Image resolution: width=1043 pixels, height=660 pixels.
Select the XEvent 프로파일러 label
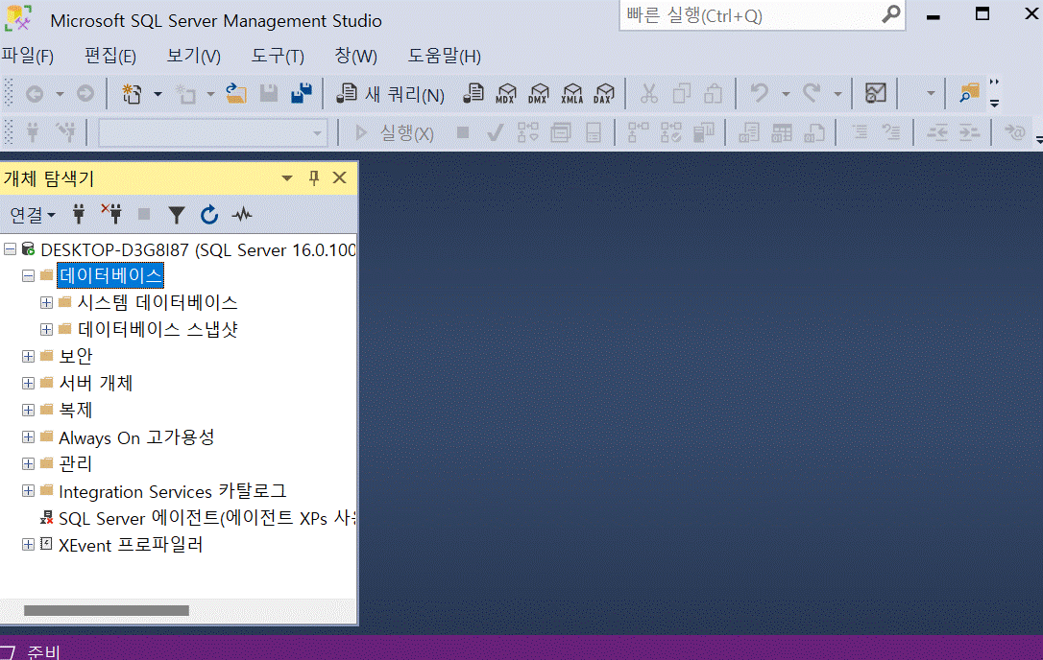pos(131,545)
